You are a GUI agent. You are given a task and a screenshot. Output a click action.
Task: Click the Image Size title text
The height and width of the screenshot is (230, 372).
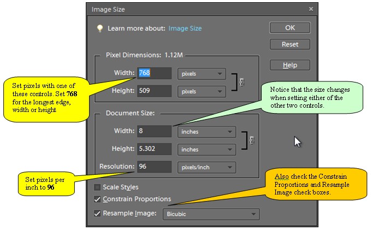(x=108, y=9)
